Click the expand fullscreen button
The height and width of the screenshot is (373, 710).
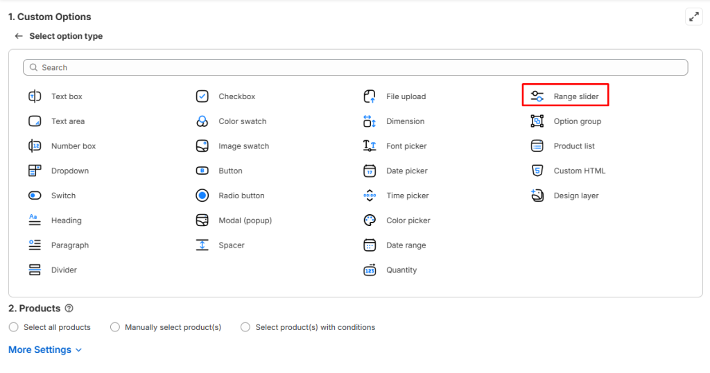tap(693, 17)
